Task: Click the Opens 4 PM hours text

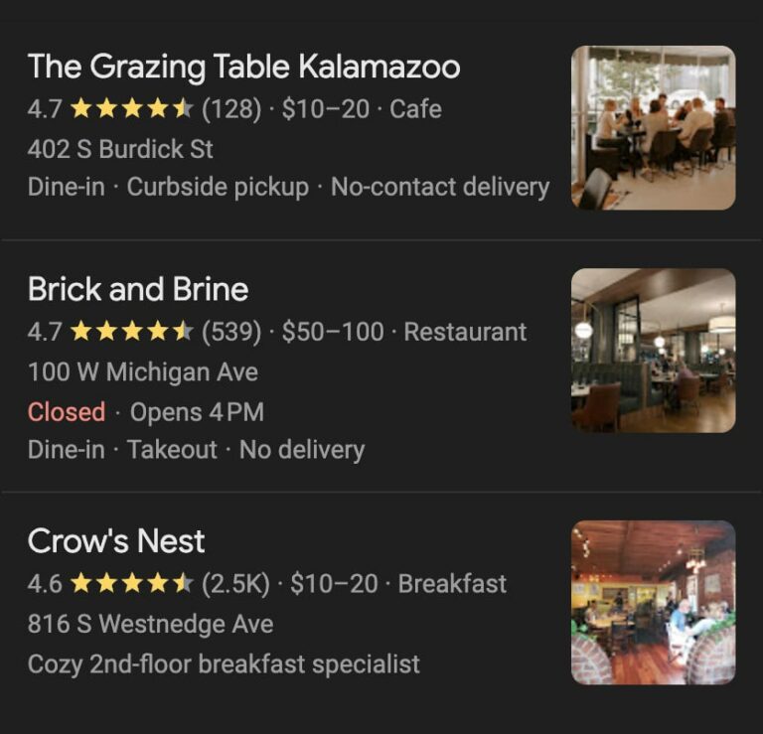Action: [x=197, y=411]
